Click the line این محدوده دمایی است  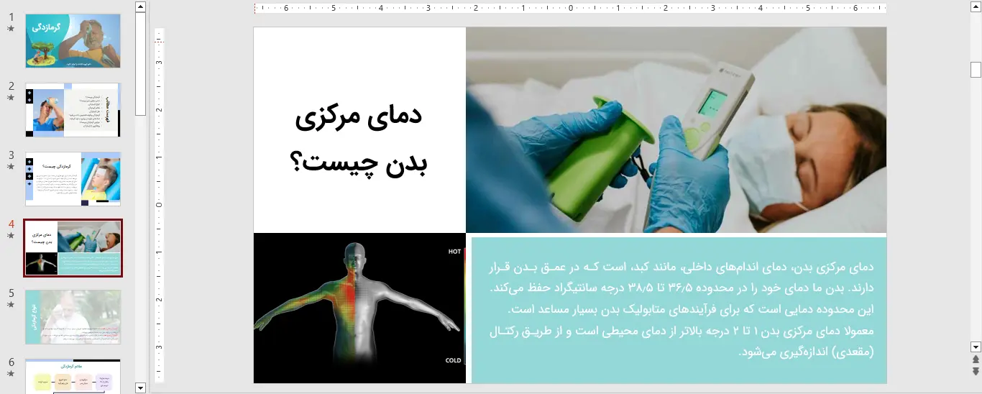tap(689, 310)
